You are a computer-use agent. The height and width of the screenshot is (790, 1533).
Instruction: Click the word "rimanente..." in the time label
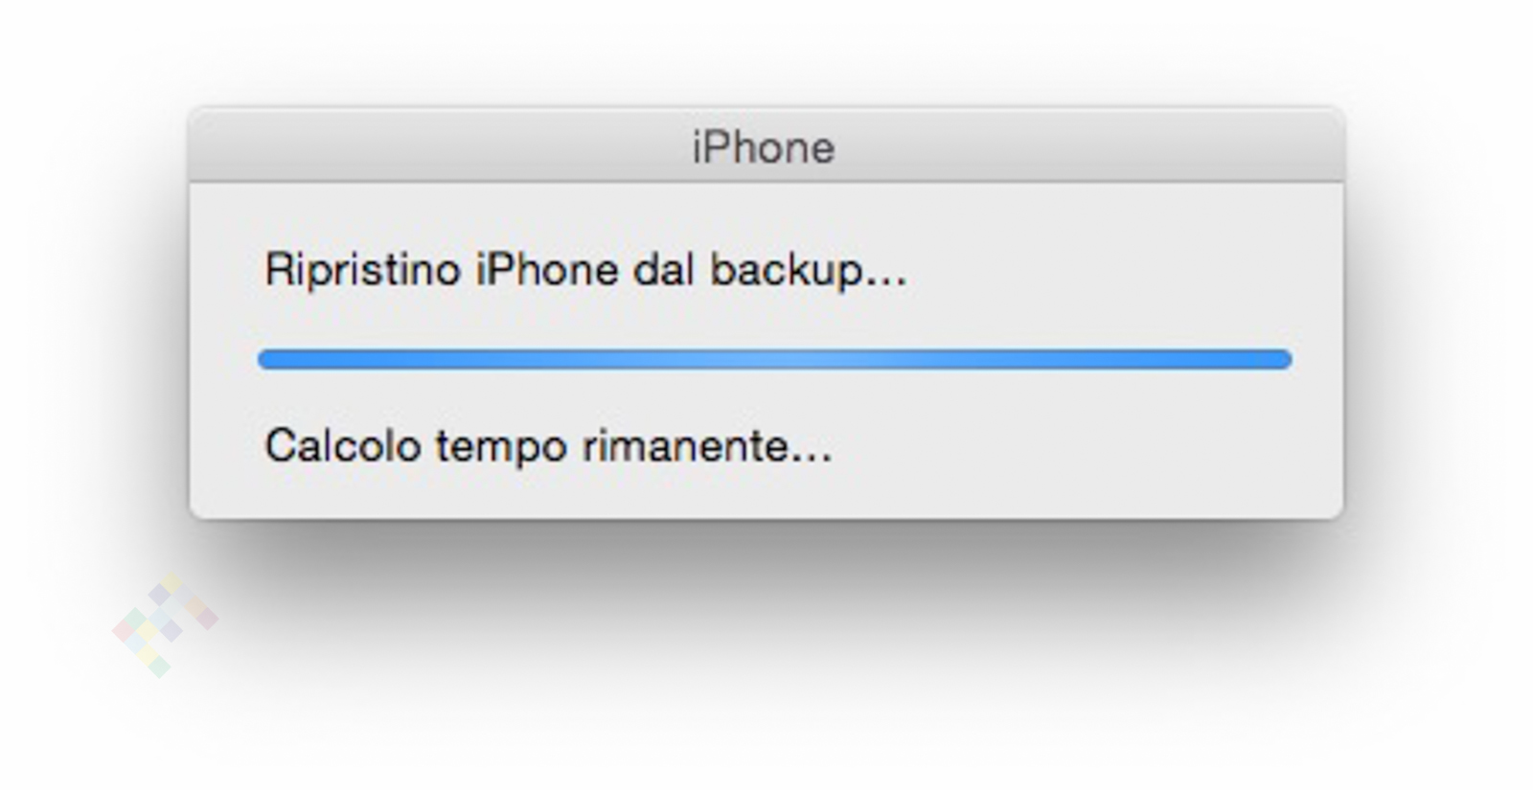point(707,446)
